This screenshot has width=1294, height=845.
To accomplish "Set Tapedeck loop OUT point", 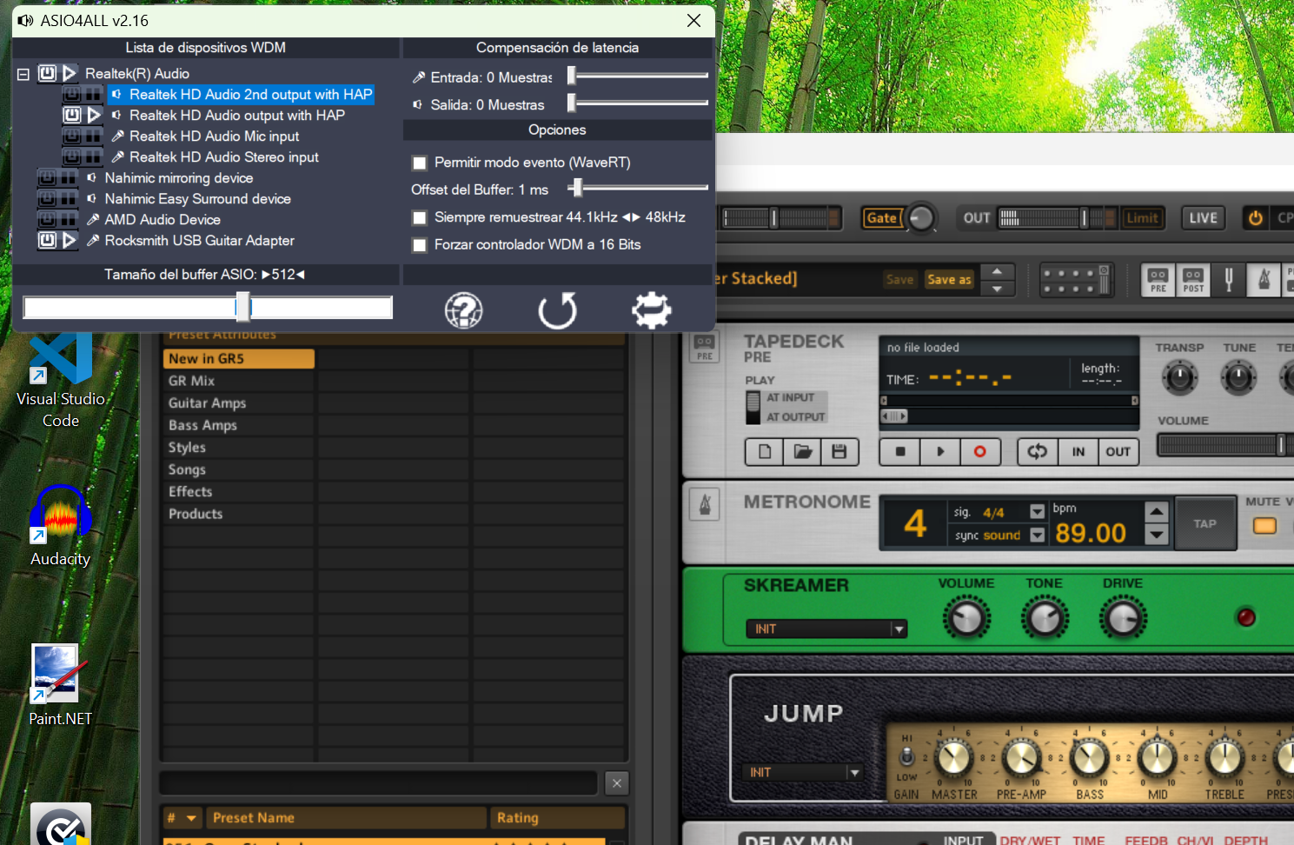I will (x=1118, y=452).
